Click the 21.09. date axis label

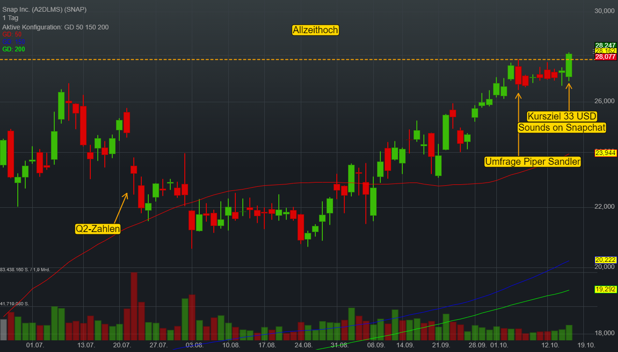click(x=441, y=345)
